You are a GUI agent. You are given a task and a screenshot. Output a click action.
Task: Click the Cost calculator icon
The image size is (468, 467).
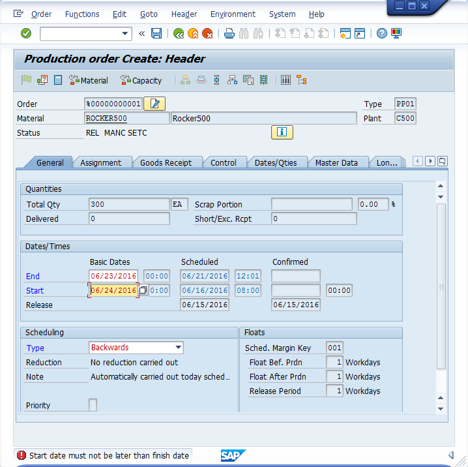(58, 80)
